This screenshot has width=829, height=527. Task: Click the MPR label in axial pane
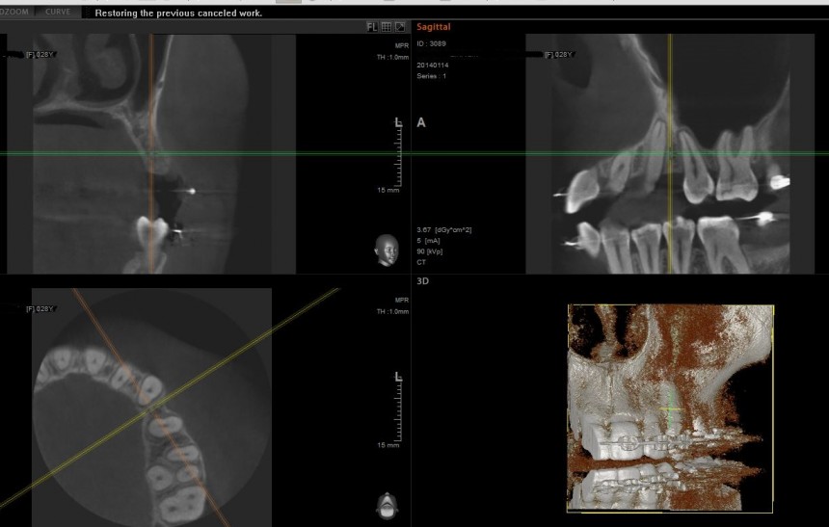pos(401,300)
